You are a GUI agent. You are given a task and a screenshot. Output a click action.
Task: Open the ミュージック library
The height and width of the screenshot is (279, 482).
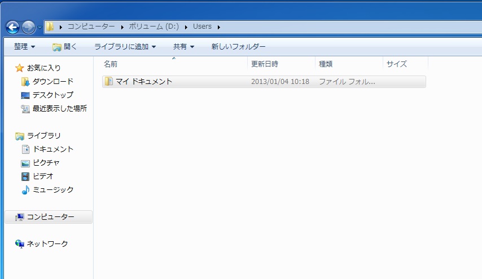pos(53,189)
